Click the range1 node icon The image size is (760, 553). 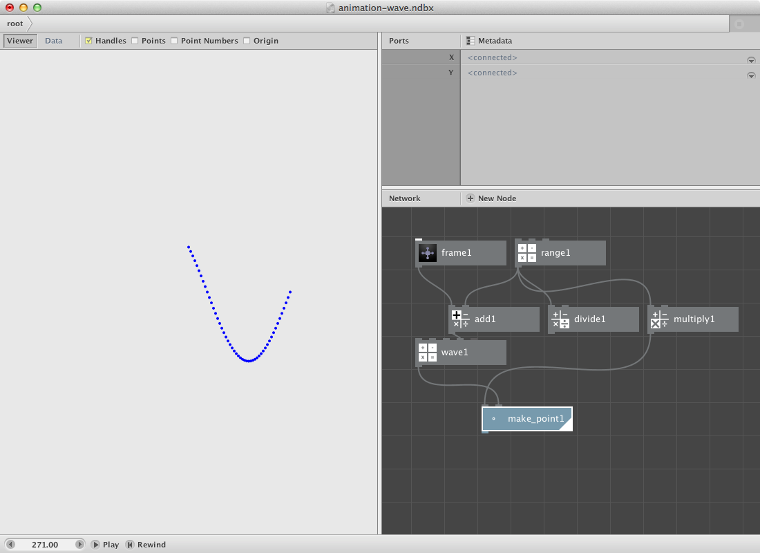527,253
